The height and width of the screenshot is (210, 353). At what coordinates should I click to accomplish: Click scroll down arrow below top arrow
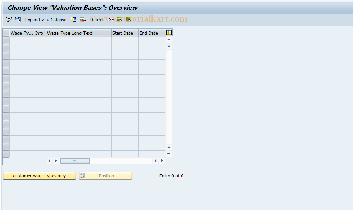[169, 46]
